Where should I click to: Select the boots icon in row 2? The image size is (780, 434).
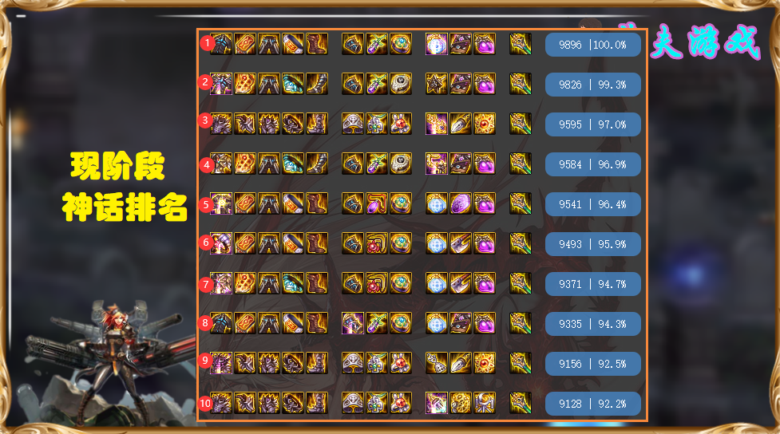click(x=317, y=84)
